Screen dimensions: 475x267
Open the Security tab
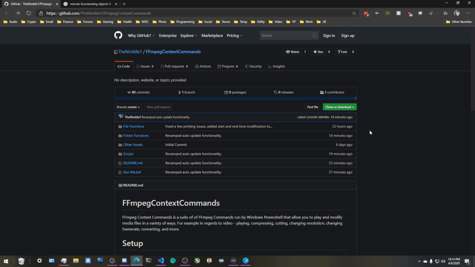[x=253, y=66]
